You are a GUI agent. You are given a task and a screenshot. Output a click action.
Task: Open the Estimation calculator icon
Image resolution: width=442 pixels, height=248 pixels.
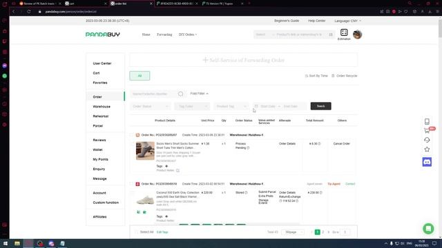(x=344, y=32)
